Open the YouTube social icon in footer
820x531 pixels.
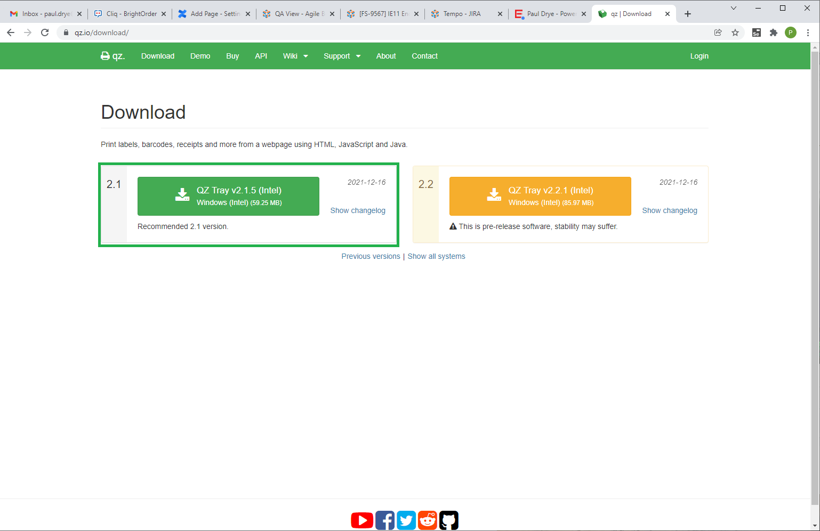362,520
